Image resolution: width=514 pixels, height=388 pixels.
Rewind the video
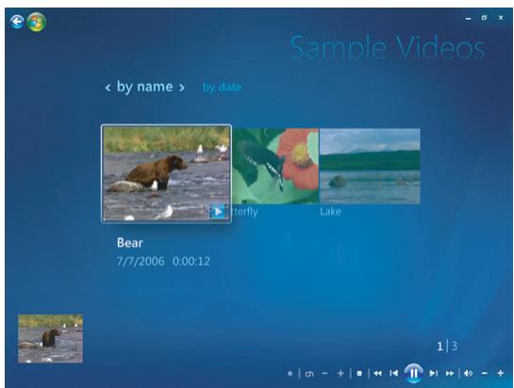(x=377, y=373)
